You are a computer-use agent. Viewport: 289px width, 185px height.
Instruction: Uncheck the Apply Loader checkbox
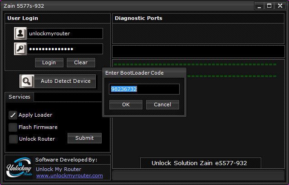tap(13, 115)
